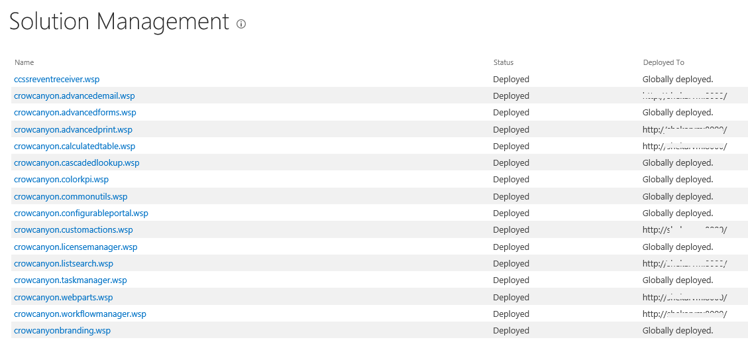Click the info icon beside Solution Management
Image resolution: width=748 pixels, height=358 pixels.
(x=241, y=24)
